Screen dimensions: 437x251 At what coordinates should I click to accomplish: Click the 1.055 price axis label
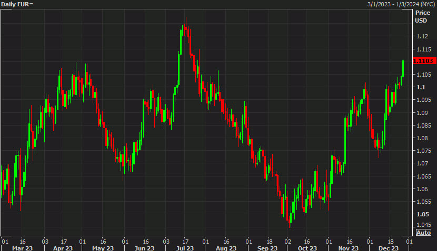click(424, 202)
